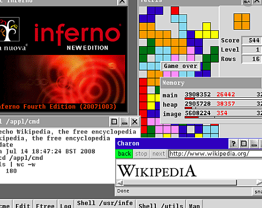The width and height of the screenshot is (262, 208).
Task: Open Man from the bottom taskbar
Action: [195, 204]
